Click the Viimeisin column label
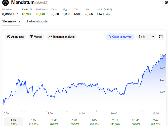Image resolution: width=168 pixels, height=126 pixels. point(7,10)
